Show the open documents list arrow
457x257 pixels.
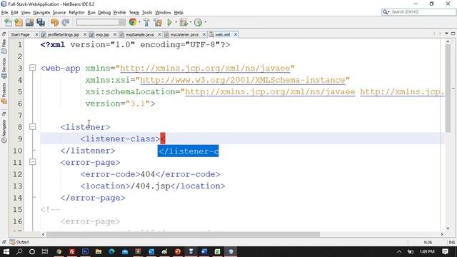point(446,34)
